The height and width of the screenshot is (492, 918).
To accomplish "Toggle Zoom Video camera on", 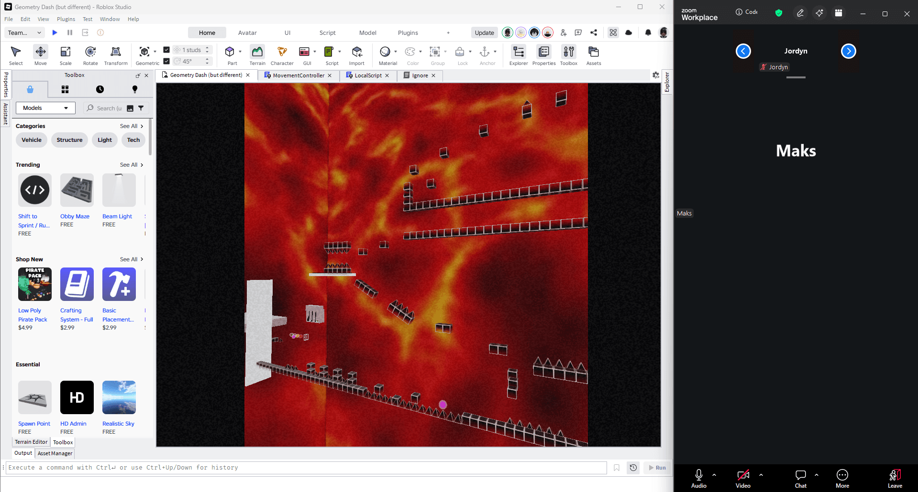I will [743, 478].
